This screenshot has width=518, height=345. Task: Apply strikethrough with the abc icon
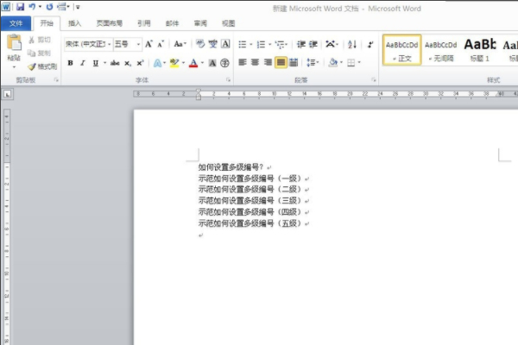115,63
